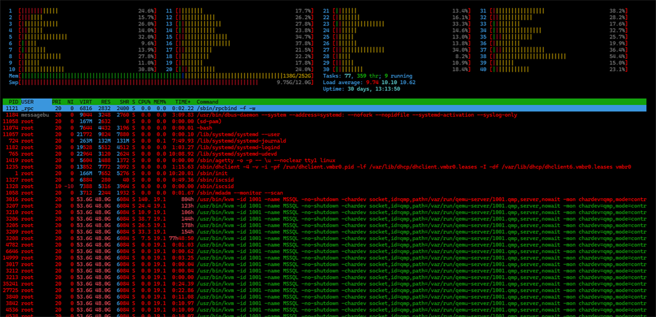Click the NI column header
656x317 pixels.
[70, 102]
